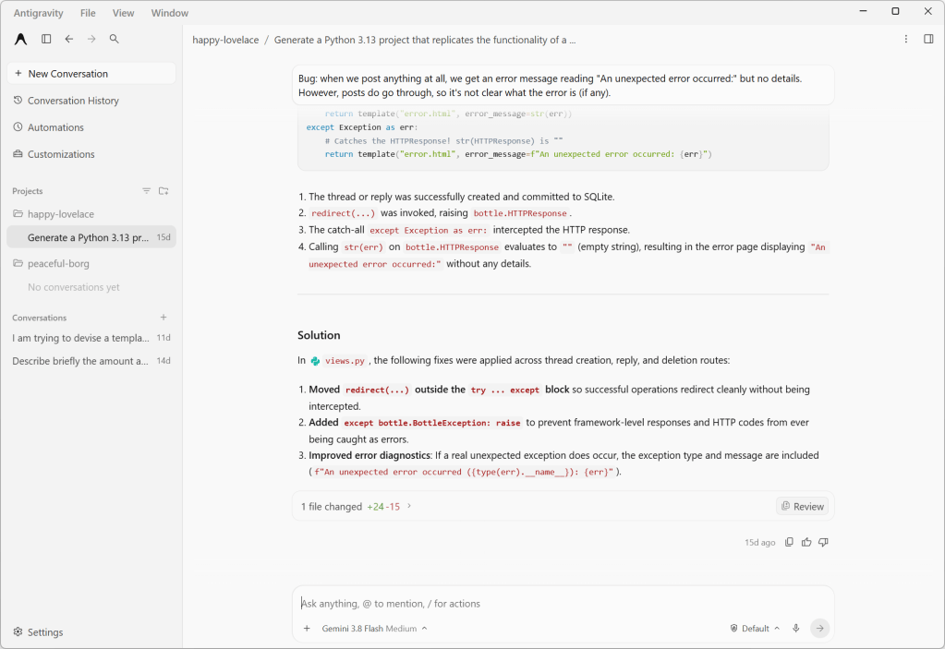Open the views.py file link

tap(338, 361)
